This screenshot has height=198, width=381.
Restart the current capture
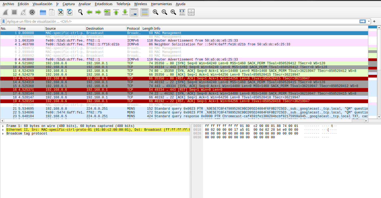(23, 12)
